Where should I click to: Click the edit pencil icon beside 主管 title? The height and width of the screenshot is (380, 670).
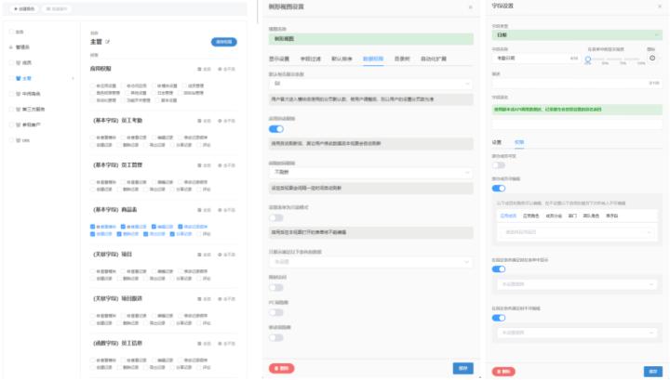pos(108,42)
